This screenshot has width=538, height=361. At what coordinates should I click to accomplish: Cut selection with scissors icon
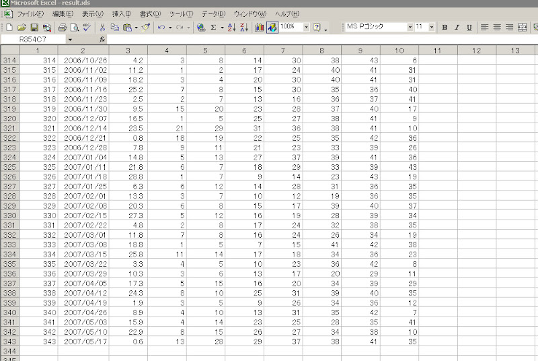pos(102,28)
